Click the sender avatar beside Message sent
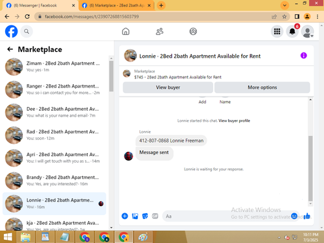Screen dimensions: 324x243 click(x=128, y=156)
